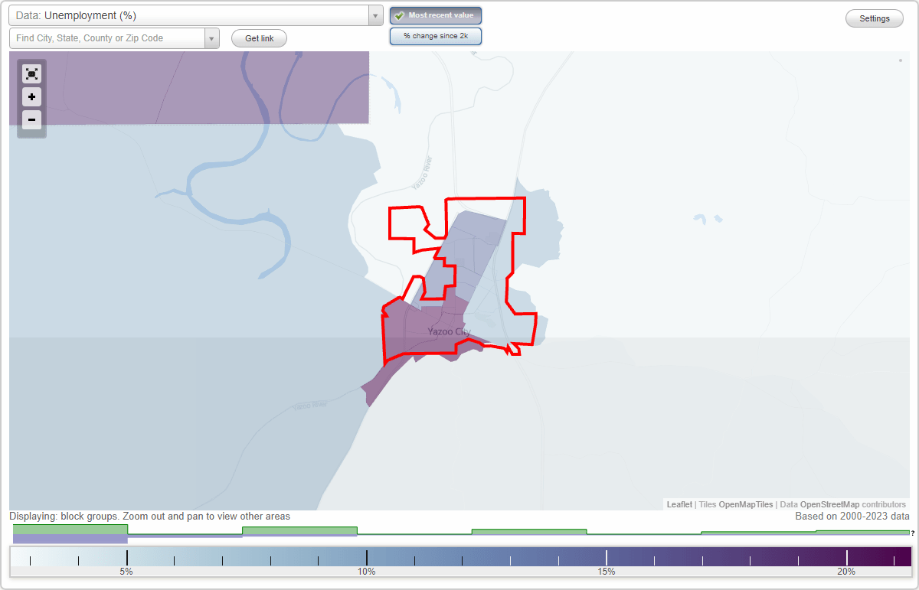This screenshot has height=590, width=919.
Task: Click the full-extent icon above the zoom controls
Action: 31,73
